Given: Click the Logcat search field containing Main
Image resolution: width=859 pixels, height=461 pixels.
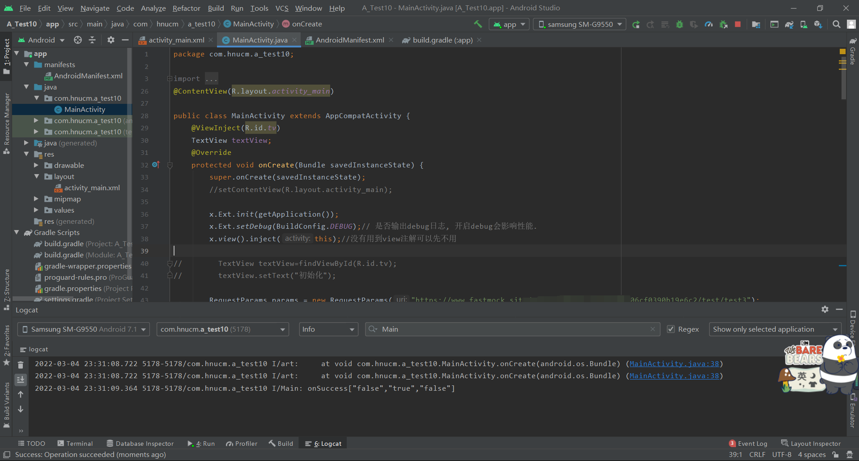Looking at the screenshot, I should click(x=512, y=329).
